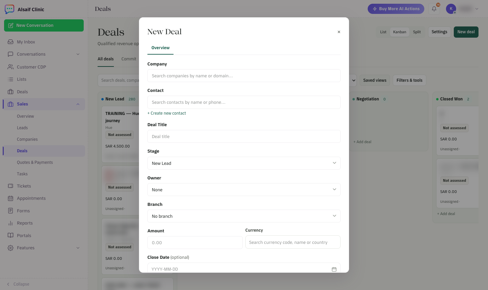Open My Inbox icon in sidebar
The image size is (488, 290).
[x=11, y=42]
